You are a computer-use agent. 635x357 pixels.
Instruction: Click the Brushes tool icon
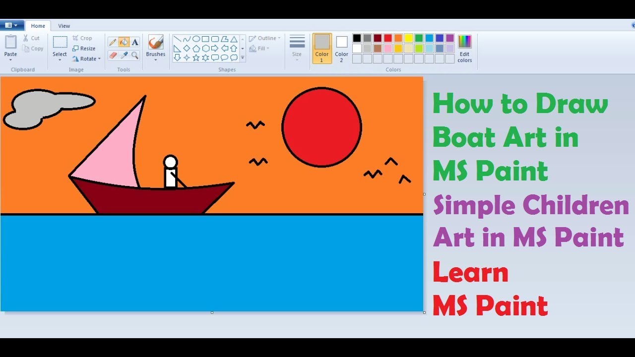point(156,42)
